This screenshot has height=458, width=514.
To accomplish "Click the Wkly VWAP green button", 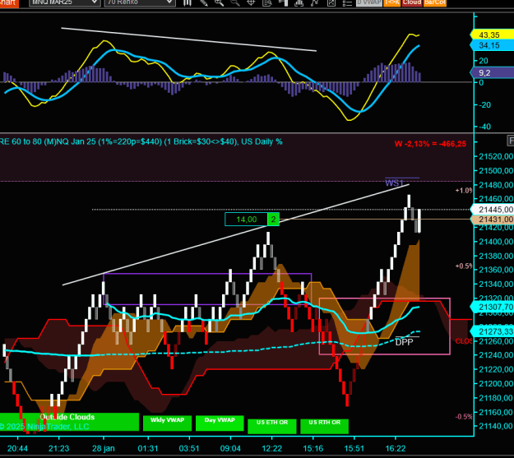I will click(167, 423).
